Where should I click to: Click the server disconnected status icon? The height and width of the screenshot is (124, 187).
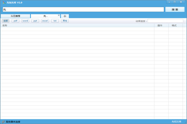pyautogui.click(x=3, y=122)
